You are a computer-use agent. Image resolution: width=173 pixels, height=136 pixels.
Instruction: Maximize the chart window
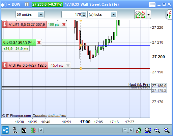coord(164,4)
